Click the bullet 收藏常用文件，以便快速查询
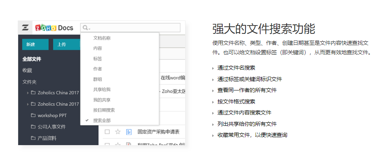392x164 pixels. pos(252,135)
